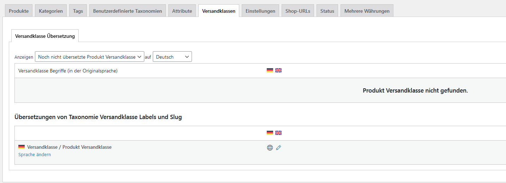The width and height of the screenshot is (506, 183).
Task: Go to the Tags tab
Action: 78,11
